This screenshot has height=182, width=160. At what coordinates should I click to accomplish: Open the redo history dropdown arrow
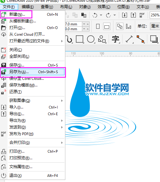tap(115, 15)
